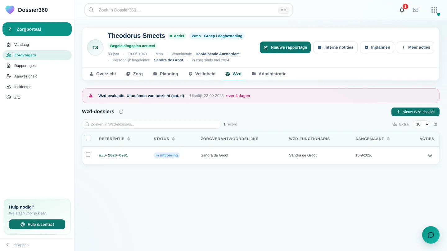This screenshot has width=447, height=251.
Task: Open the mail envelope icon
Action: coord(416,10)
